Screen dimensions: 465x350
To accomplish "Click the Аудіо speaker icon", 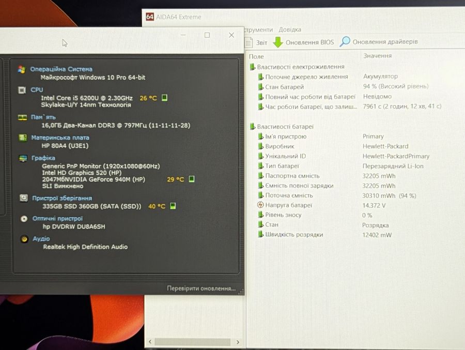I will (24, 239).
